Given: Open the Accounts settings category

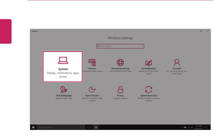Looking at the screenshot, I should point(177,67).
